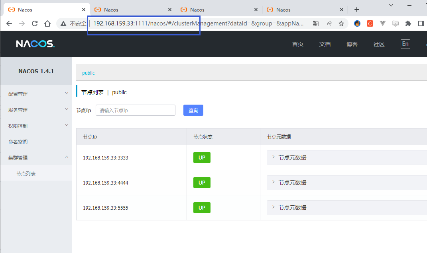Expand 节点元数据 for node 5555

(292, 207)
